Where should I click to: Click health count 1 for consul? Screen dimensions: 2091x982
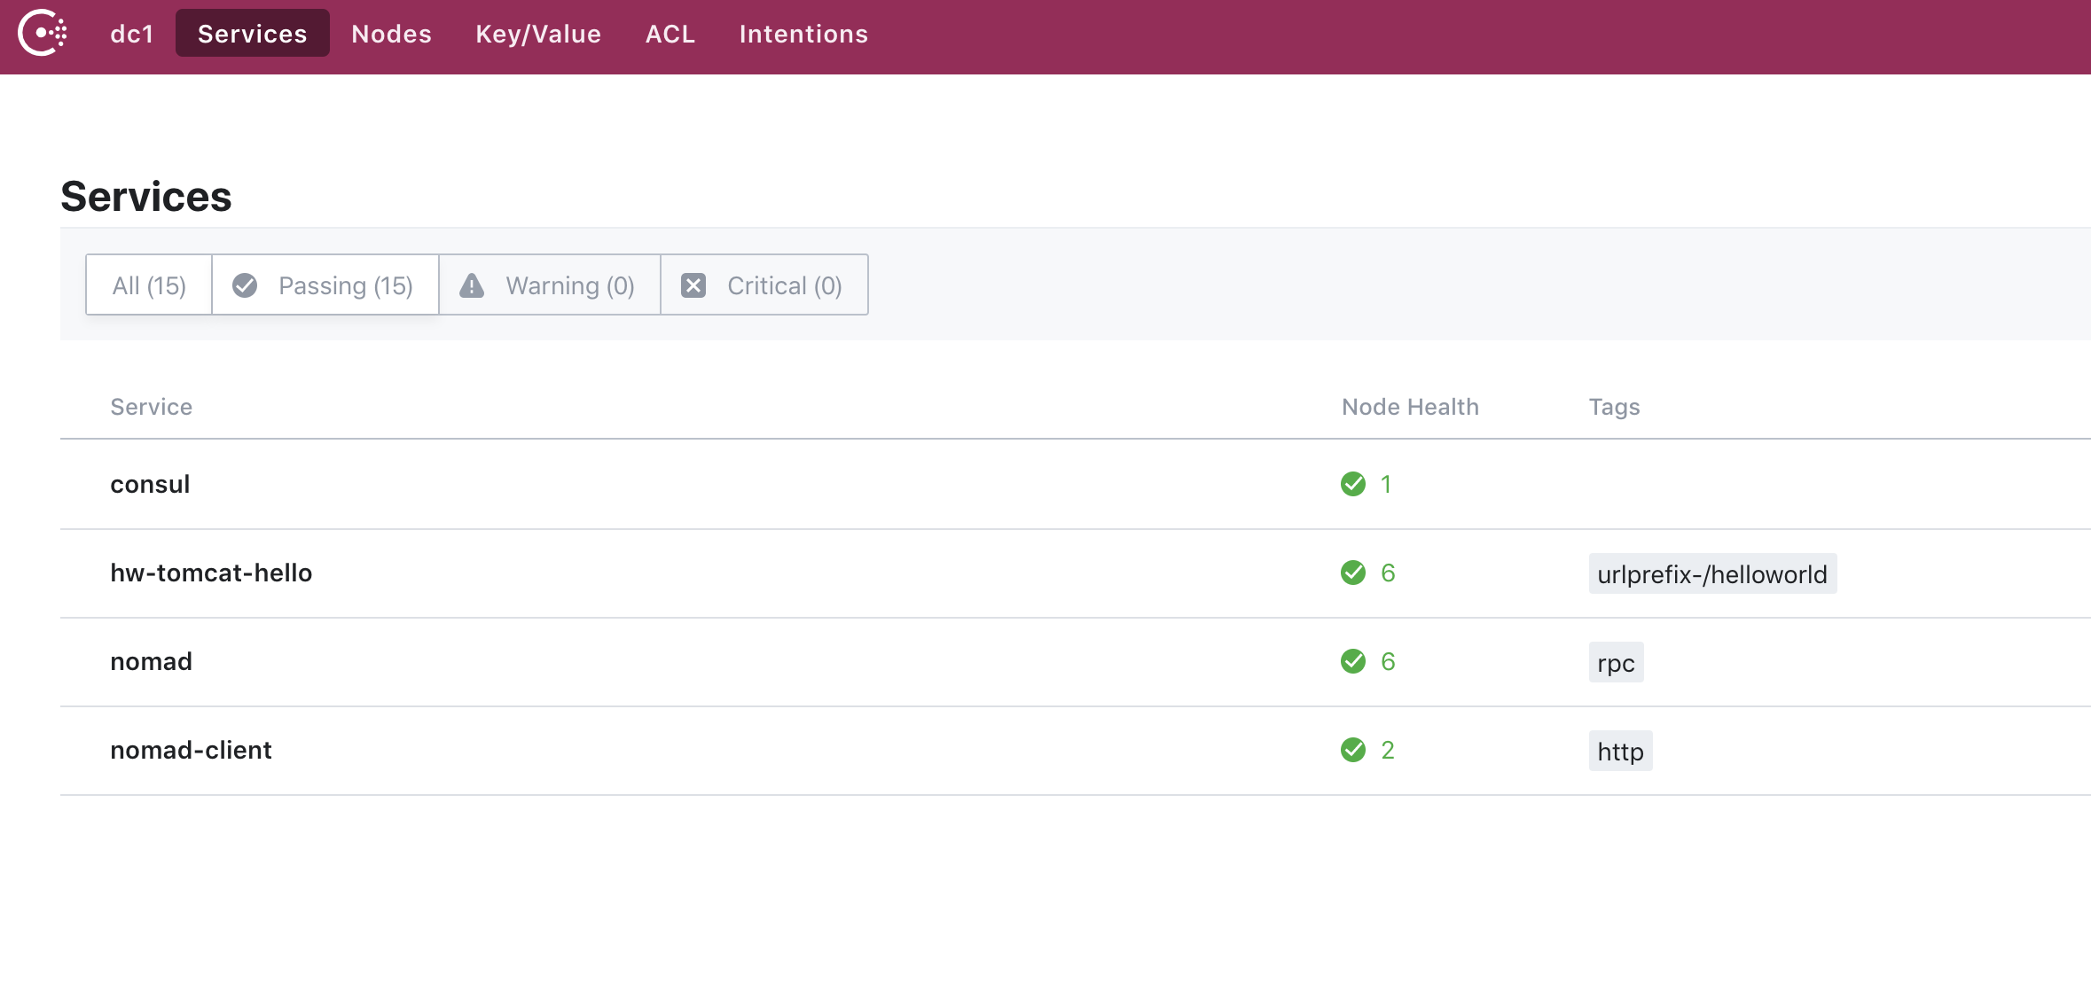(1385, 484)
